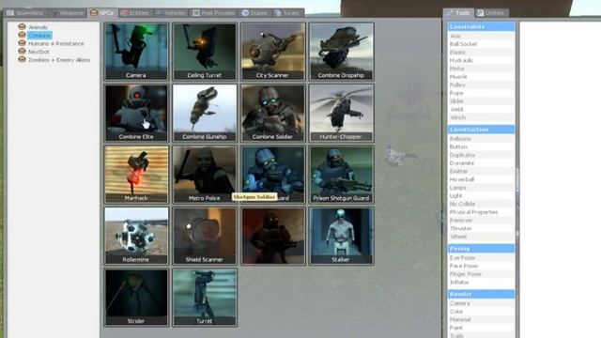Switch to the Tools tab

(458, 13)
